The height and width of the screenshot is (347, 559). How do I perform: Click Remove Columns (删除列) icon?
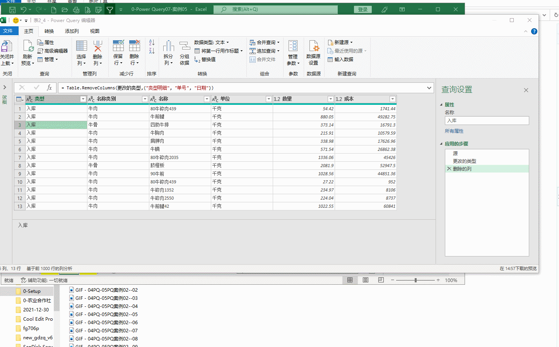[97, 46]
